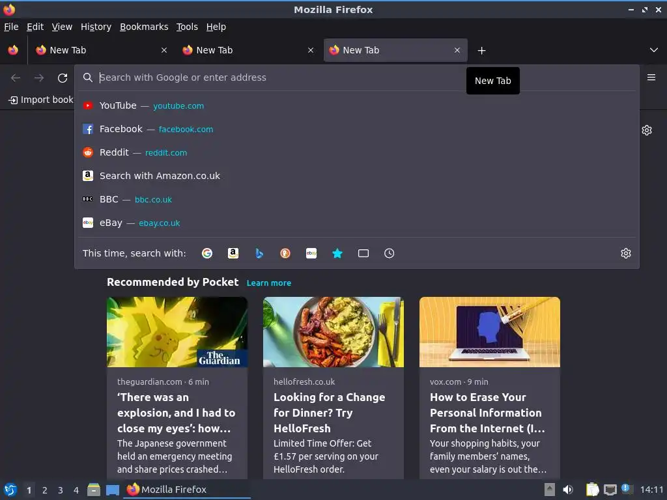Viewport: 667px width, 500px height.
Task: Go back with the left arrow
Action: tap(16, 78)
